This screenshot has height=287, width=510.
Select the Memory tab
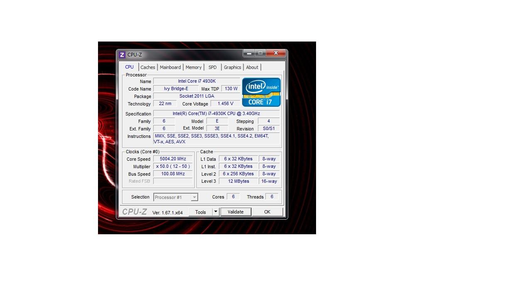[194, 67]
